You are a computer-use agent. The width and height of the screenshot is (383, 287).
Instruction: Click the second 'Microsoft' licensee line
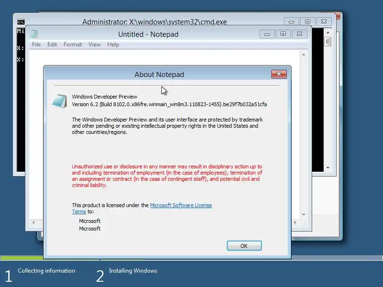click(90, 229)
